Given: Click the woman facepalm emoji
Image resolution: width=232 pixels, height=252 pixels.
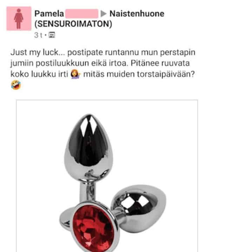Looking at the screenshot, I should click(x=75, y=74).
